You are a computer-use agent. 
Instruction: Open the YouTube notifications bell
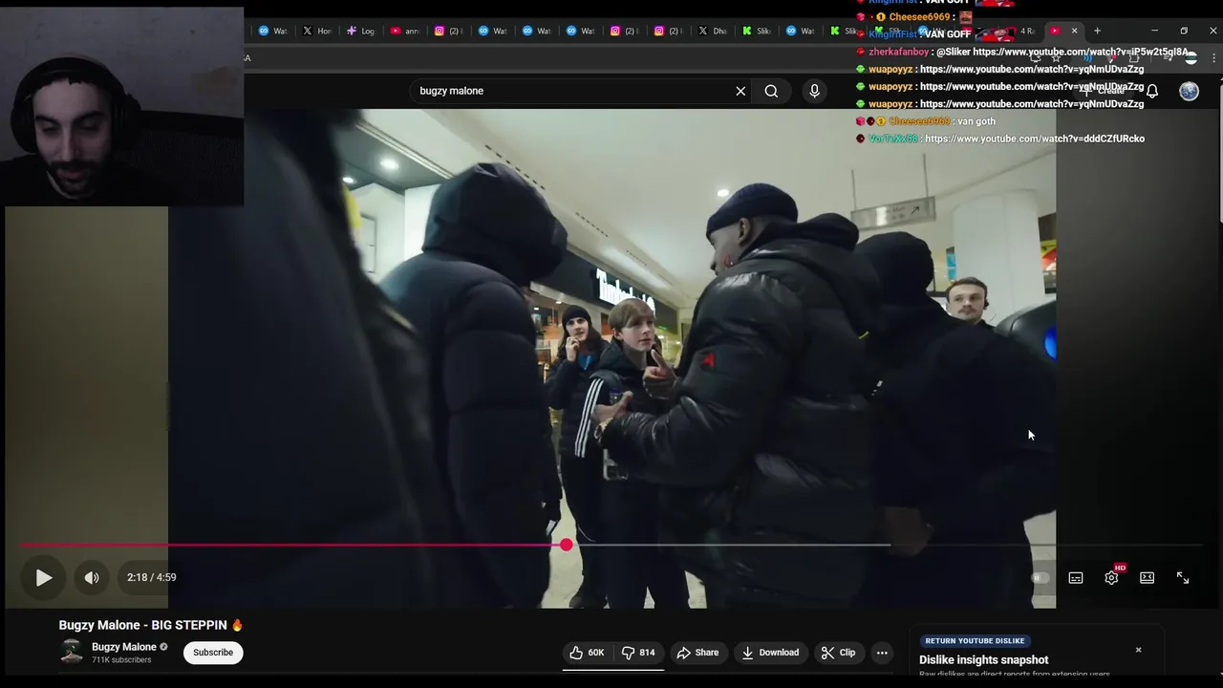pyautogui.click(x=1152, y=91)
